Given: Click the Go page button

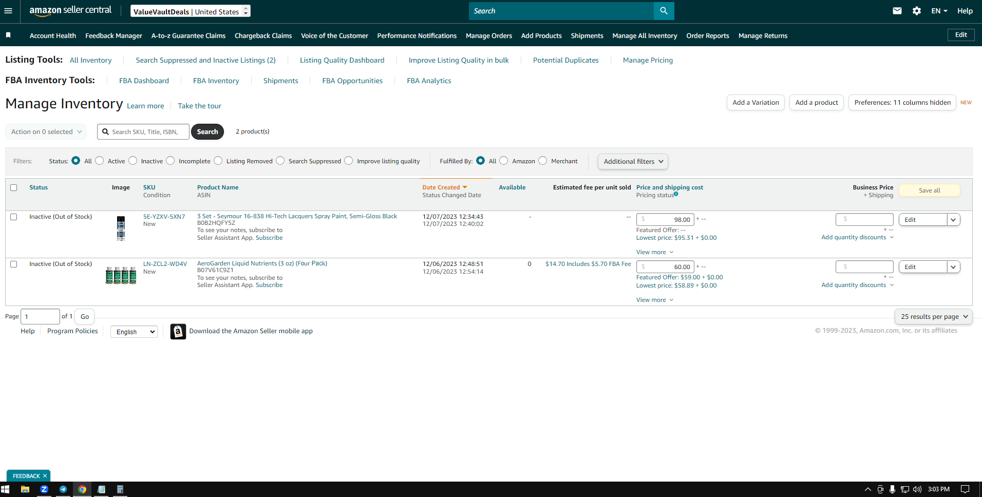Looking at the screenshot, I should click(85, 316).
